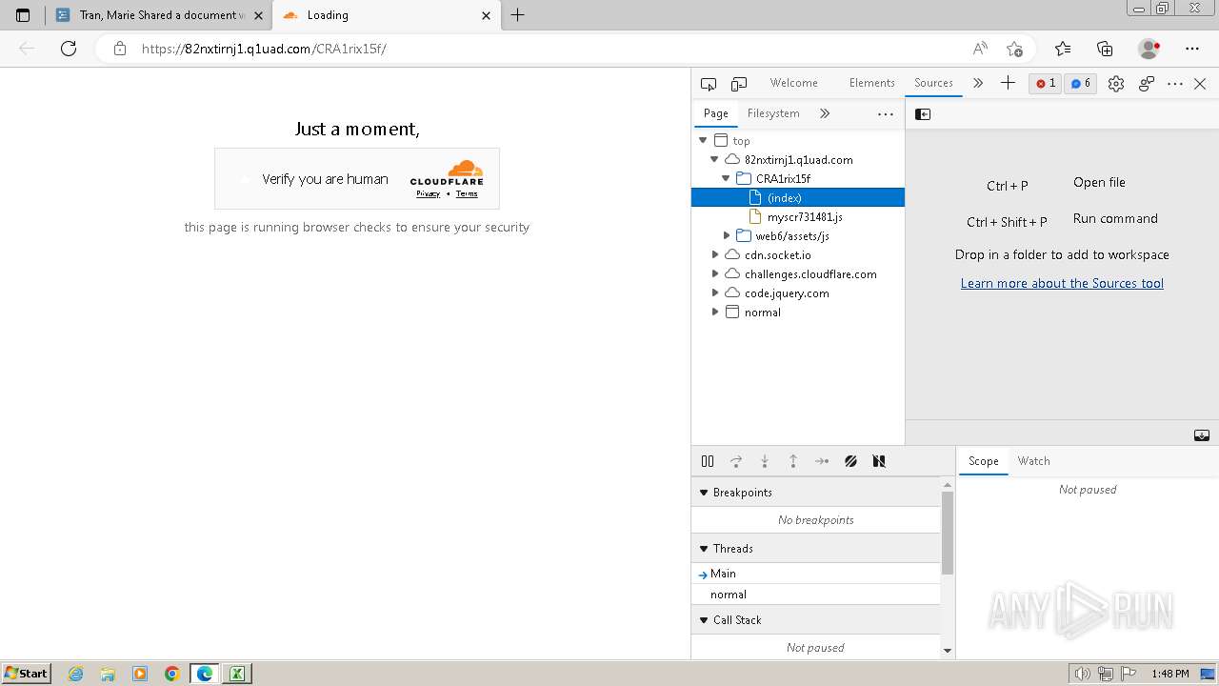The width and height of the screenshot is (1219, 686).
Task: Open the tab actions menu icon
Action: 23,15
